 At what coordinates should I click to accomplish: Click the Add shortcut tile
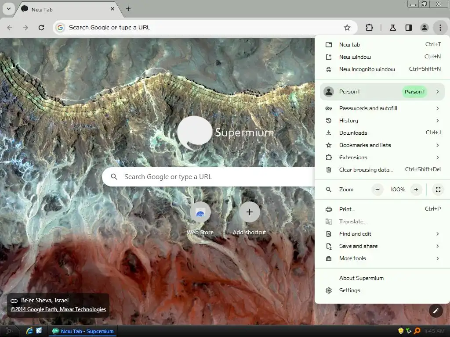point(250,219)
